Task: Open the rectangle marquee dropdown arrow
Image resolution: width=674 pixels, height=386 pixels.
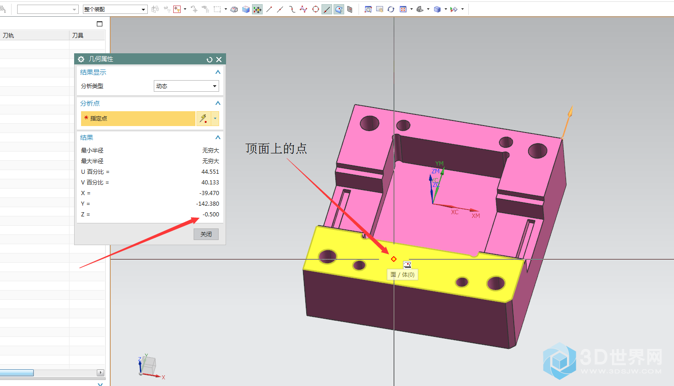Action: [x=226, y=9]
